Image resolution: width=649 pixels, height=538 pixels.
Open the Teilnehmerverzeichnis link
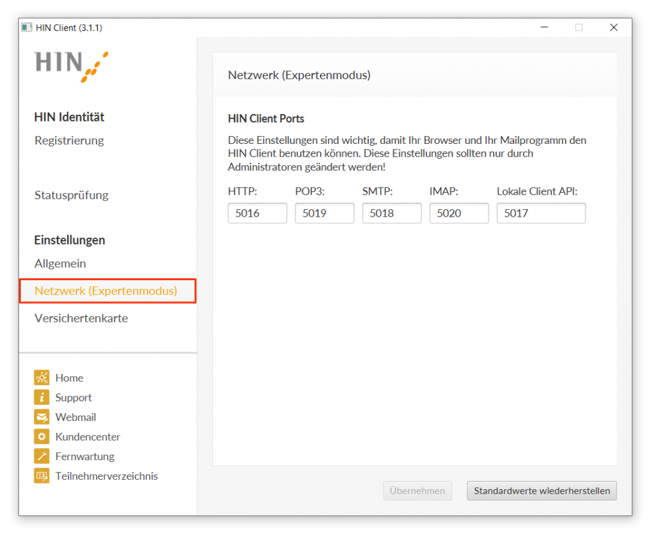click(106, 476)
